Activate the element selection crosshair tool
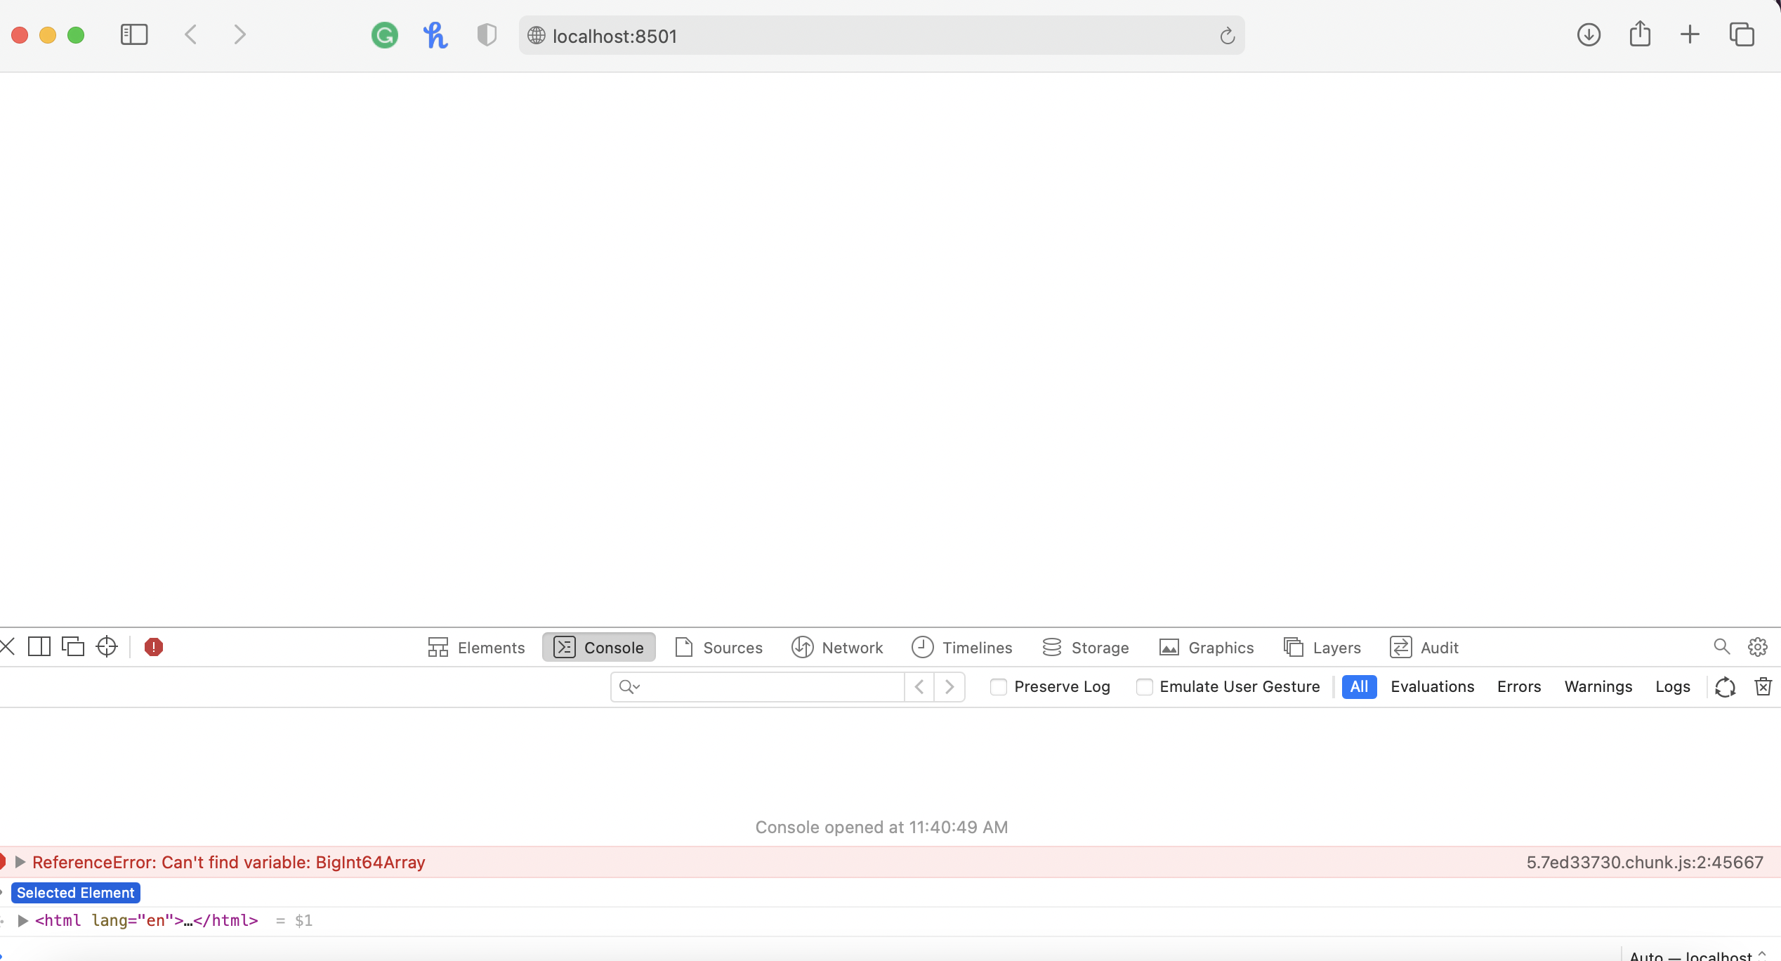The width and height of the screenshot is (1781, 961). click(x=105, y=646)
